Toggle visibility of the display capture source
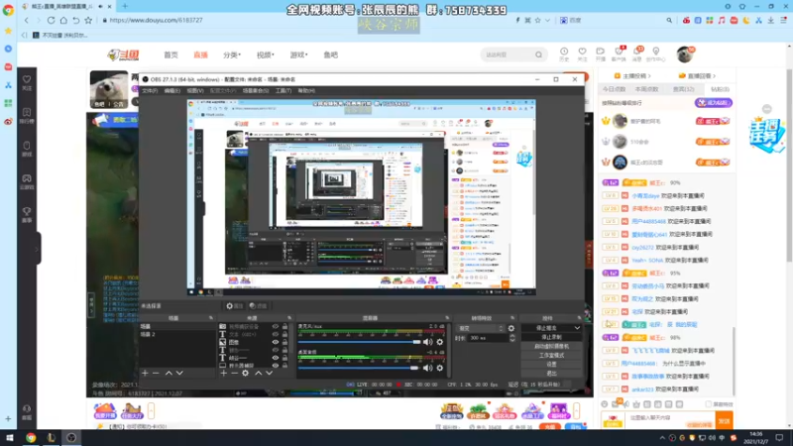 coord(276,365)
